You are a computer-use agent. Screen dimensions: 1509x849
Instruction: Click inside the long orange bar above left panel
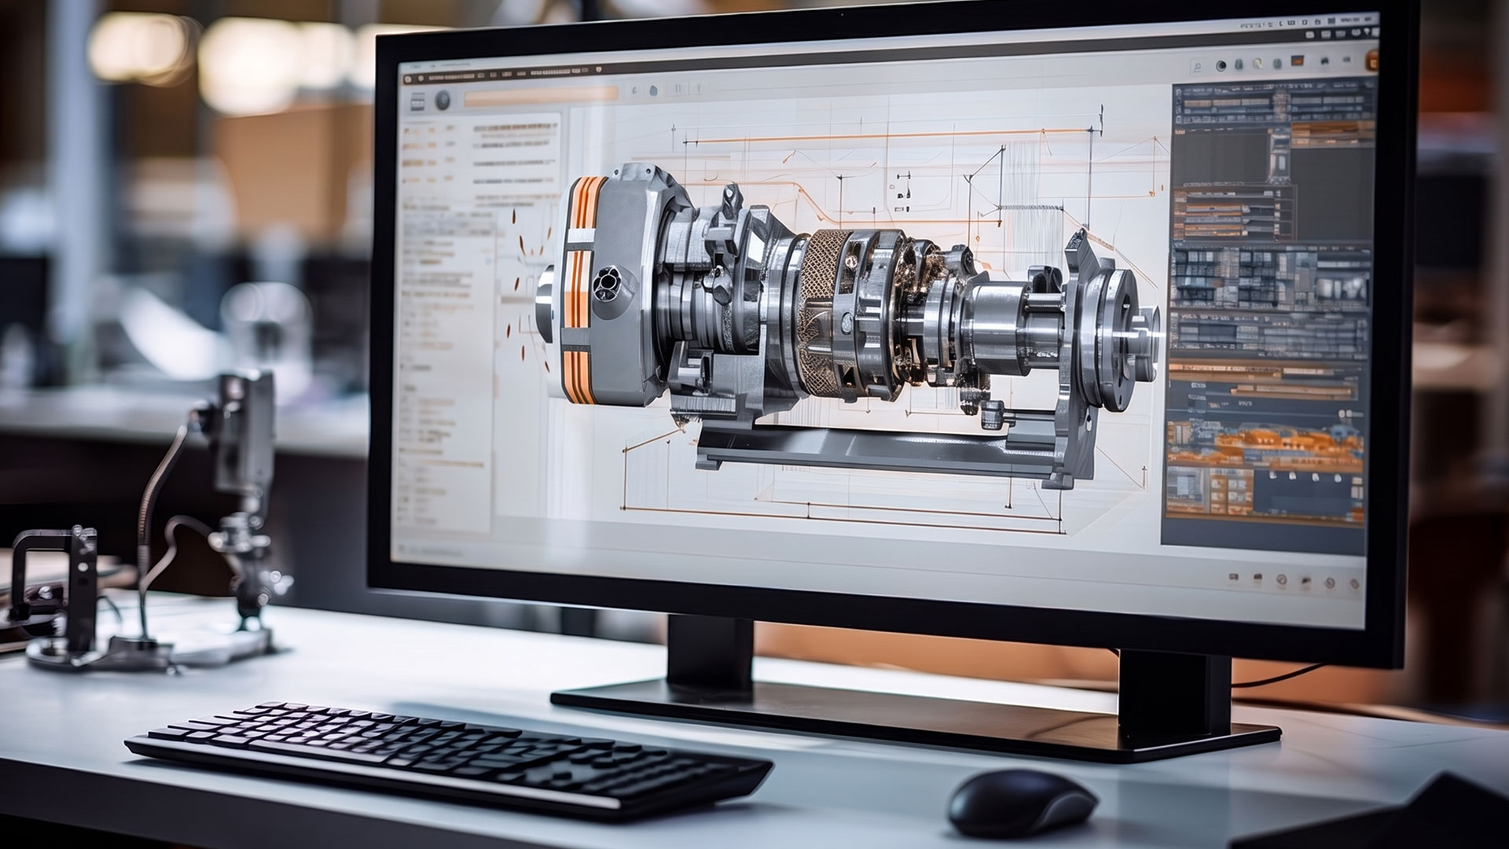(x=541, y=97)
